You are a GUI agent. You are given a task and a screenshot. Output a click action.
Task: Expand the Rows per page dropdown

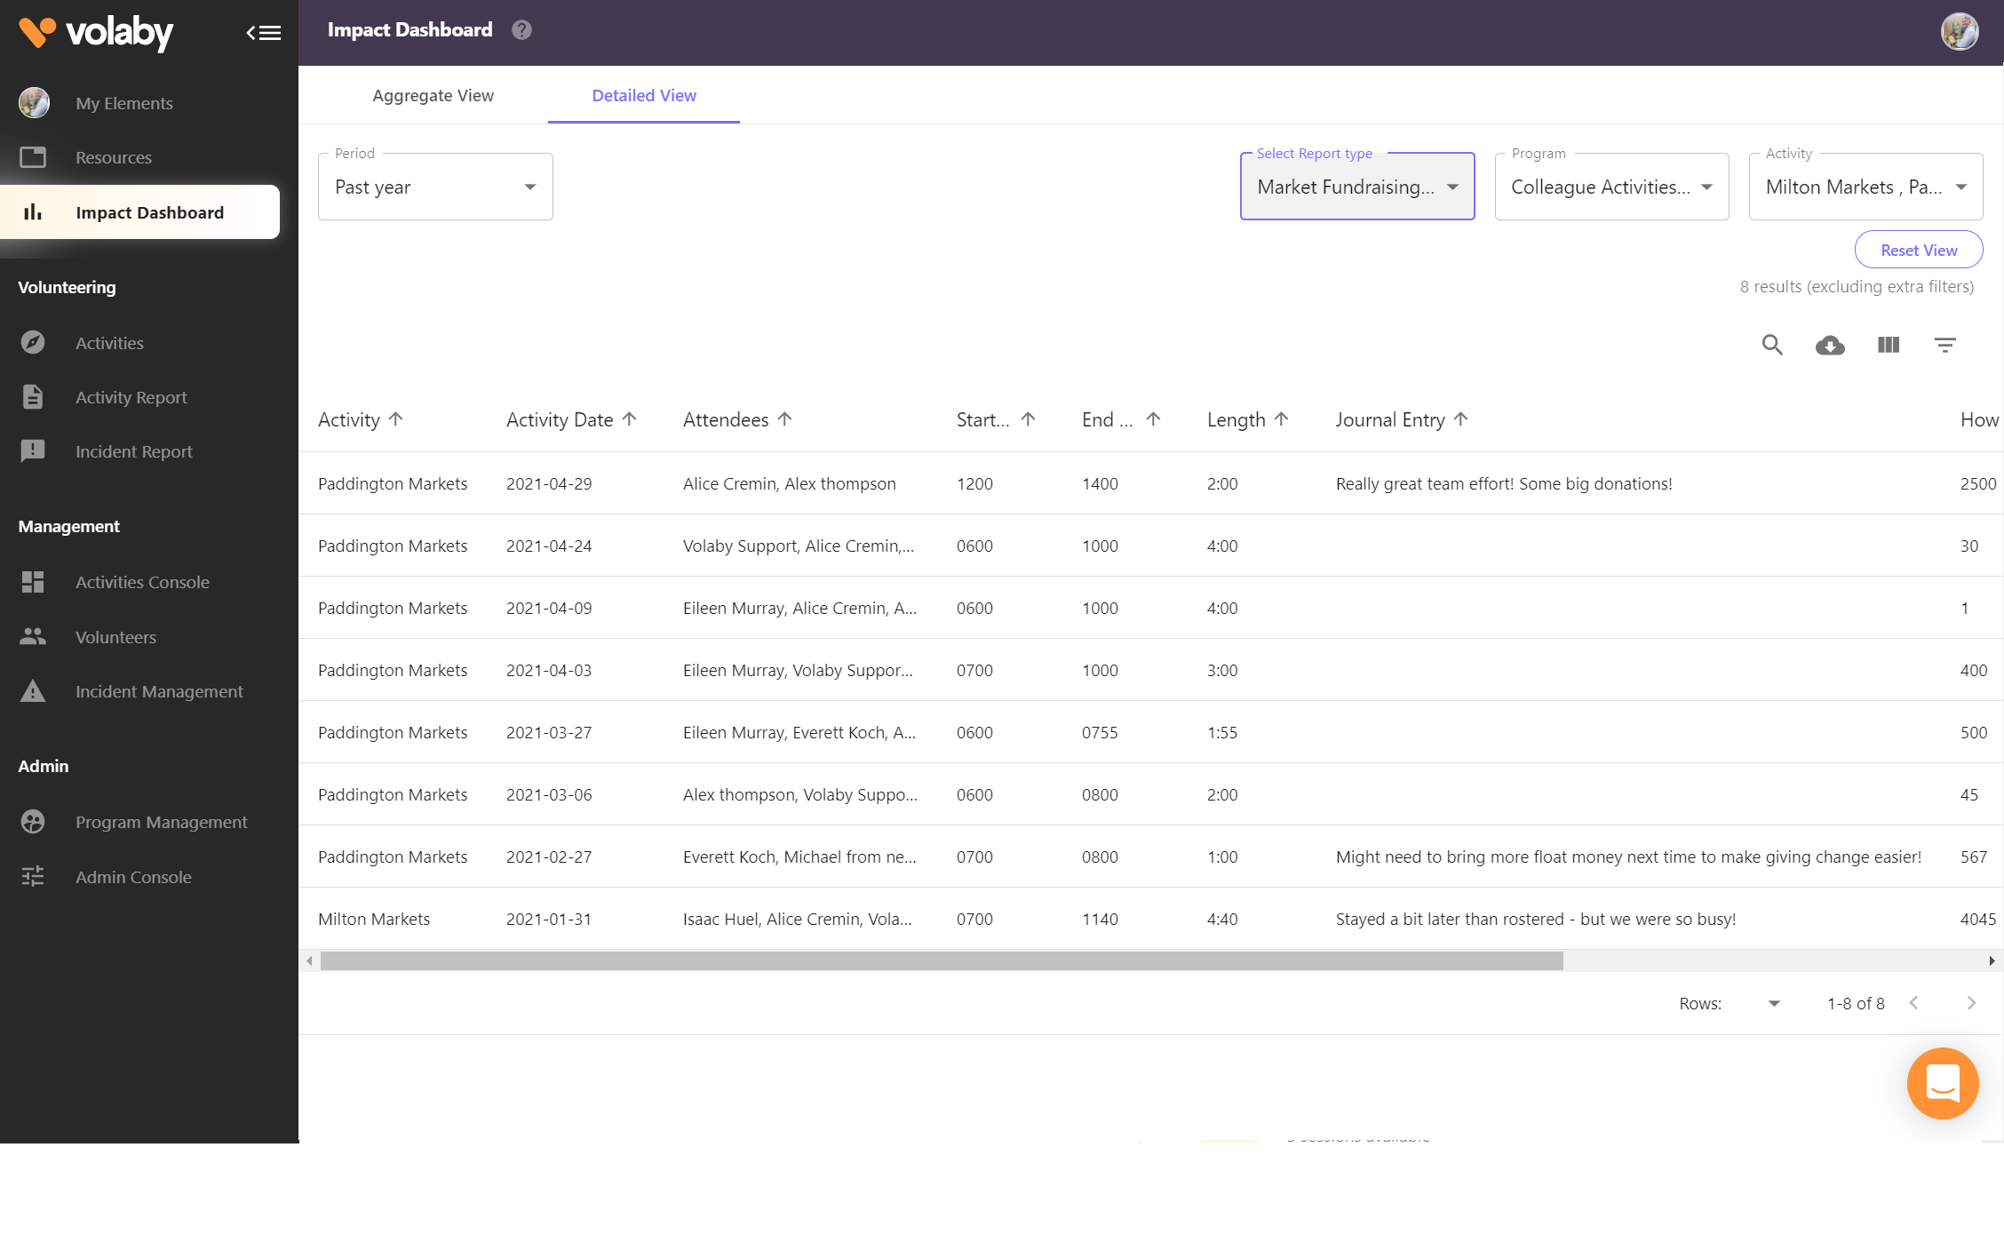[x=1774, y=1003]
